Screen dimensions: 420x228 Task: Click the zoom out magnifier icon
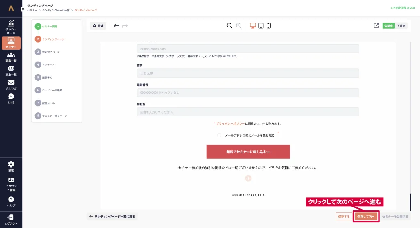pos(229,26)
